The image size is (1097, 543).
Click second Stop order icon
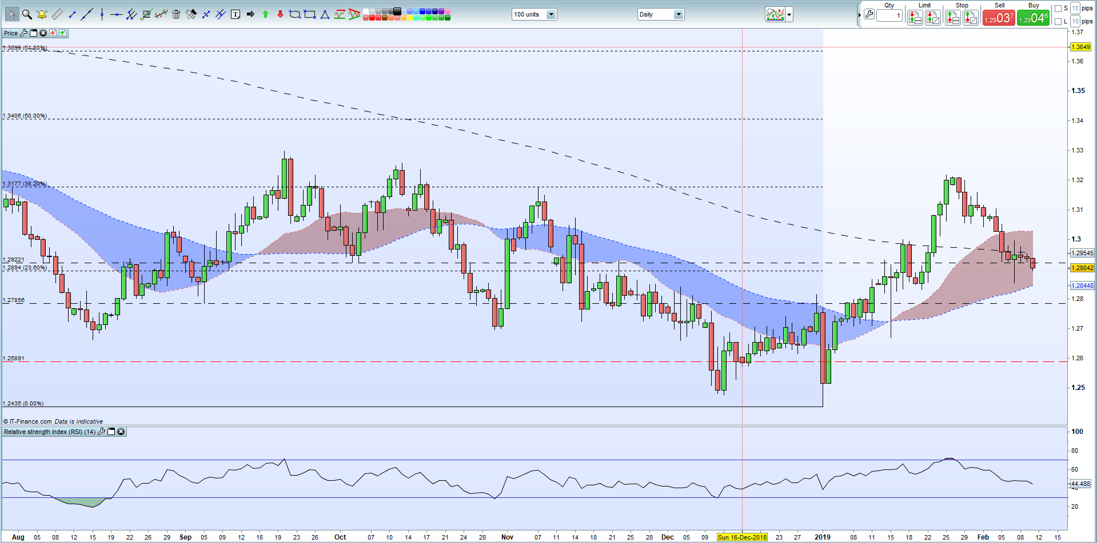click(x=971, y=18)
